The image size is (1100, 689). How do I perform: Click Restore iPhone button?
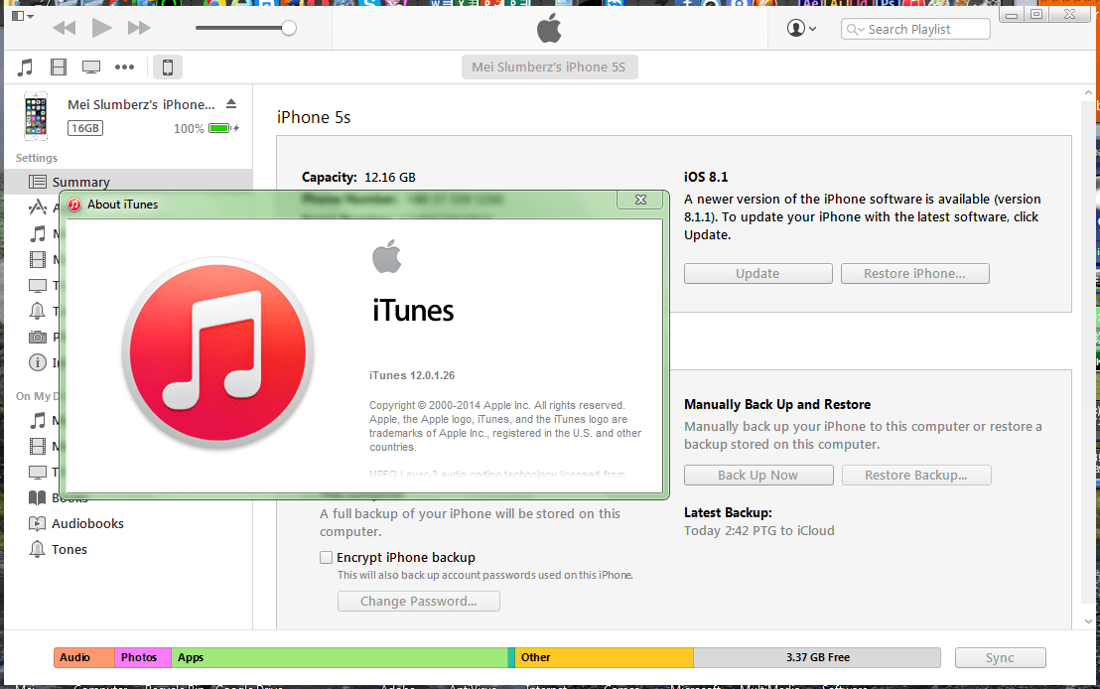[914, 274]
